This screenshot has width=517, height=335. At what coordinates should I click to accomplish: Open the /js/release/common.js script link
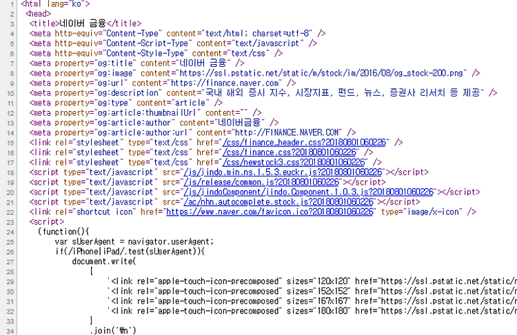(x=261, y=182)
